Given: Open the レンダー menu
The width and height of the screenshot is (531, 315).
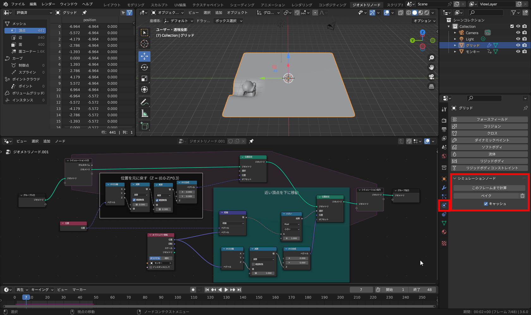Looking at the screenshot, I should 48,4.
